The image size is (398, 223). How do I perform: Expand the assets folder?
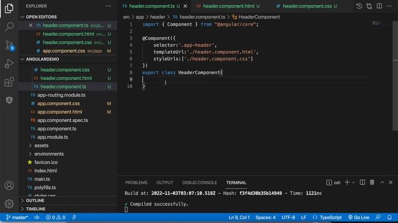pos(41,146)
